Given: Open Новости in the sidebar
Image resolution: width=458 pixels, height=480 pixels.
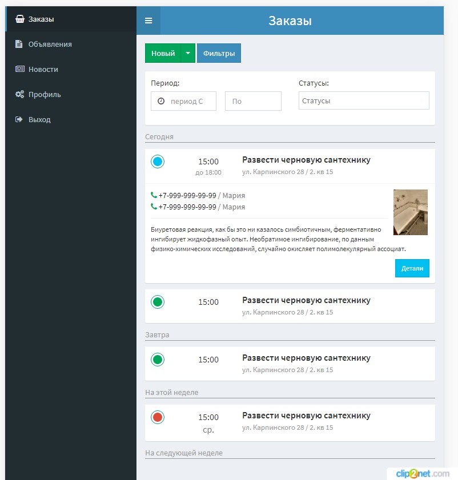Looking at the screenshot, I should 71,69.
